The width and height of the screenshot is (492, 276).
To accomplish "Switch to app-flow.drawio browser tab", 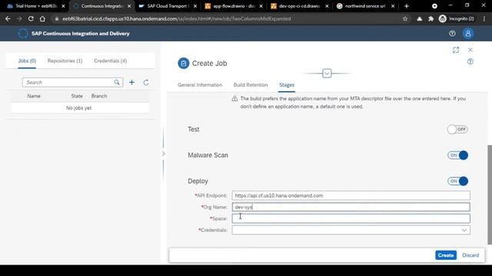I will 233,6.
